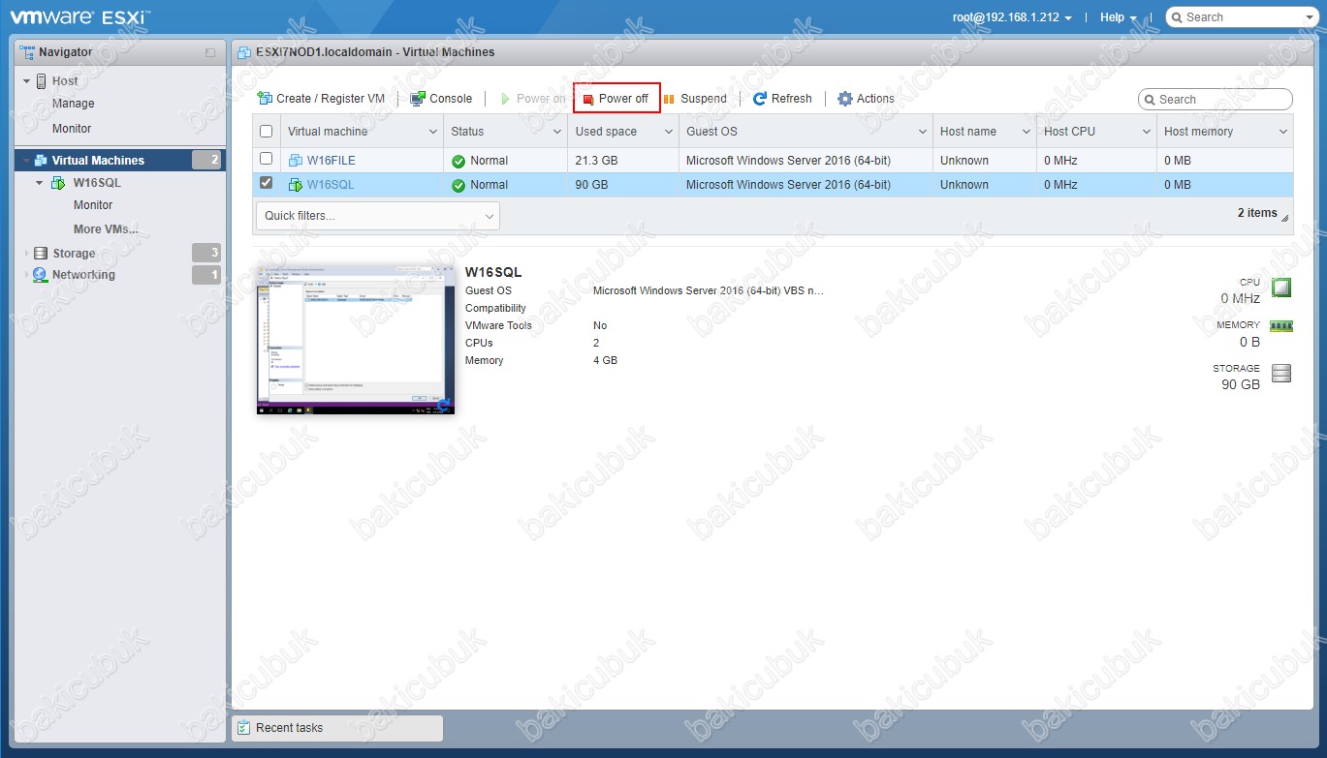Image resolution: width=1327 pixels, height=758 pixels.
Task: Click the VM list Search field
Action: coord(1216,99)
